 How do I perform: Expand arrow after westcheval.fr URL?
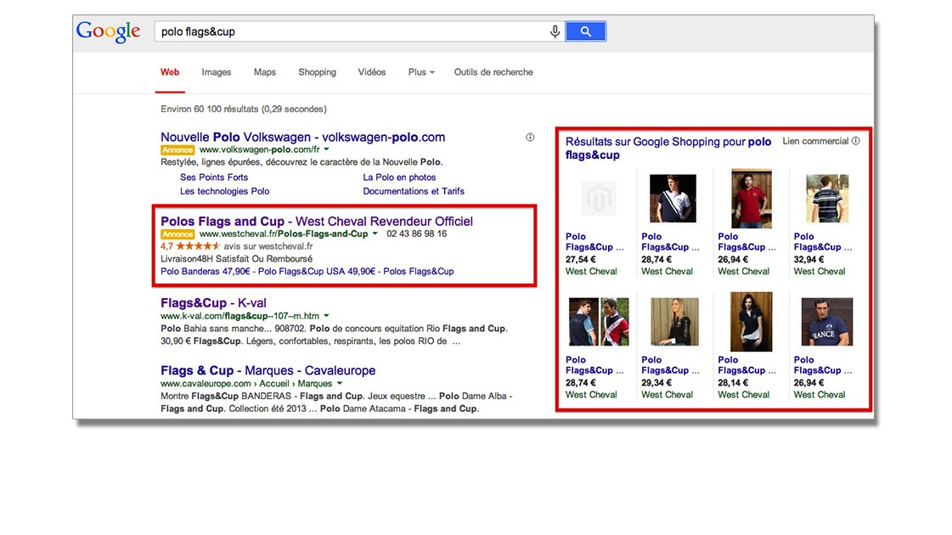375,234
